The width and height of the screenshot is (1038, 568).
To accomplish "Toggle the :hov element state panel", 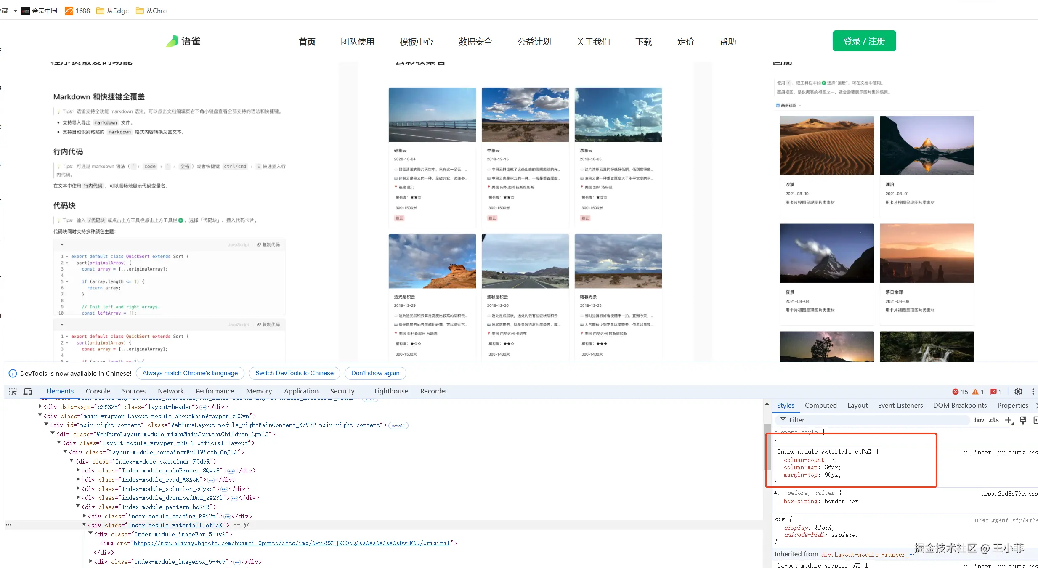I will pyautogui.click(x=978, y=420).
